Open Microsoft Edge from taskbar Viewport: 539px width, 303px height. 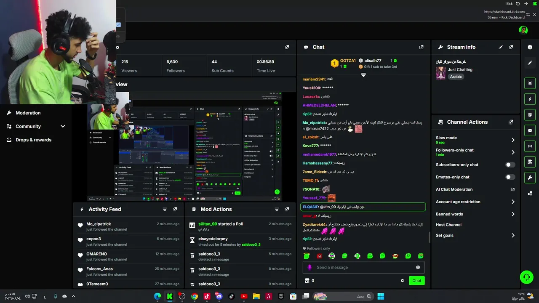point(157,296)
